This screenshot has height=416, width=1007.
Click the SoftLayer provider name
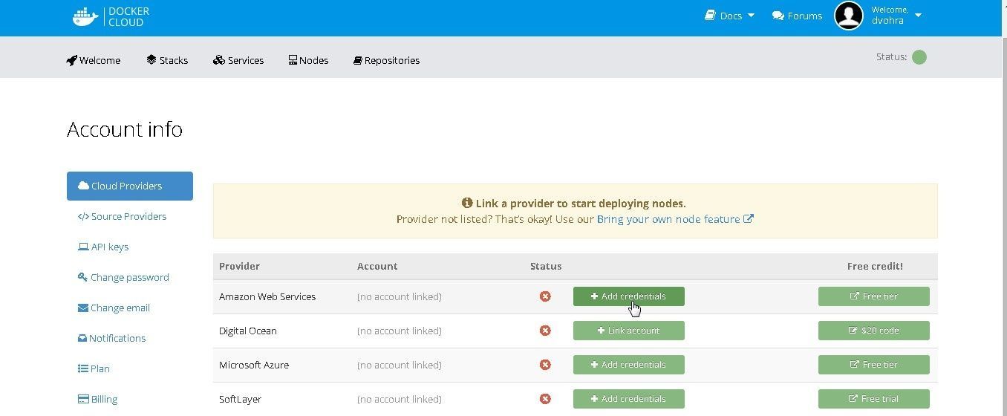point(240,399)
